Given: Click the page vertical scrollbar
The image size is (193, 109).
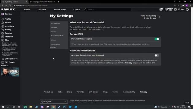Looking at the screenshot, I should tap(192, 56).
